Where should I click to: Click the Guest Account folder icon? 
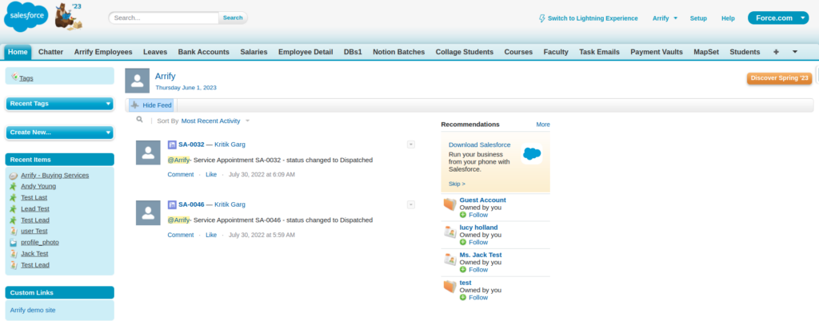pos(449,204)
